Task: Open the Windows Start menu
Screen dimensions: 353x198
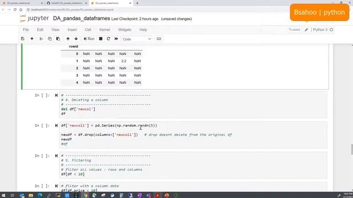Action: (3, 195)
